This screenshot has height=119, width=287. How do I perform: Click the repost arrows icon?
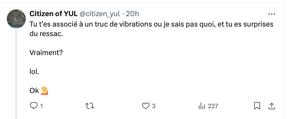click(x=90, y=106)
